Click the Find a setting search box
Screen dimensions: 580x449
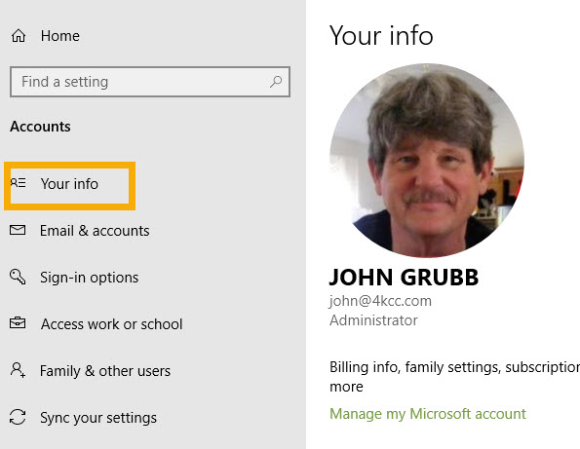click(x=150, y=82)
